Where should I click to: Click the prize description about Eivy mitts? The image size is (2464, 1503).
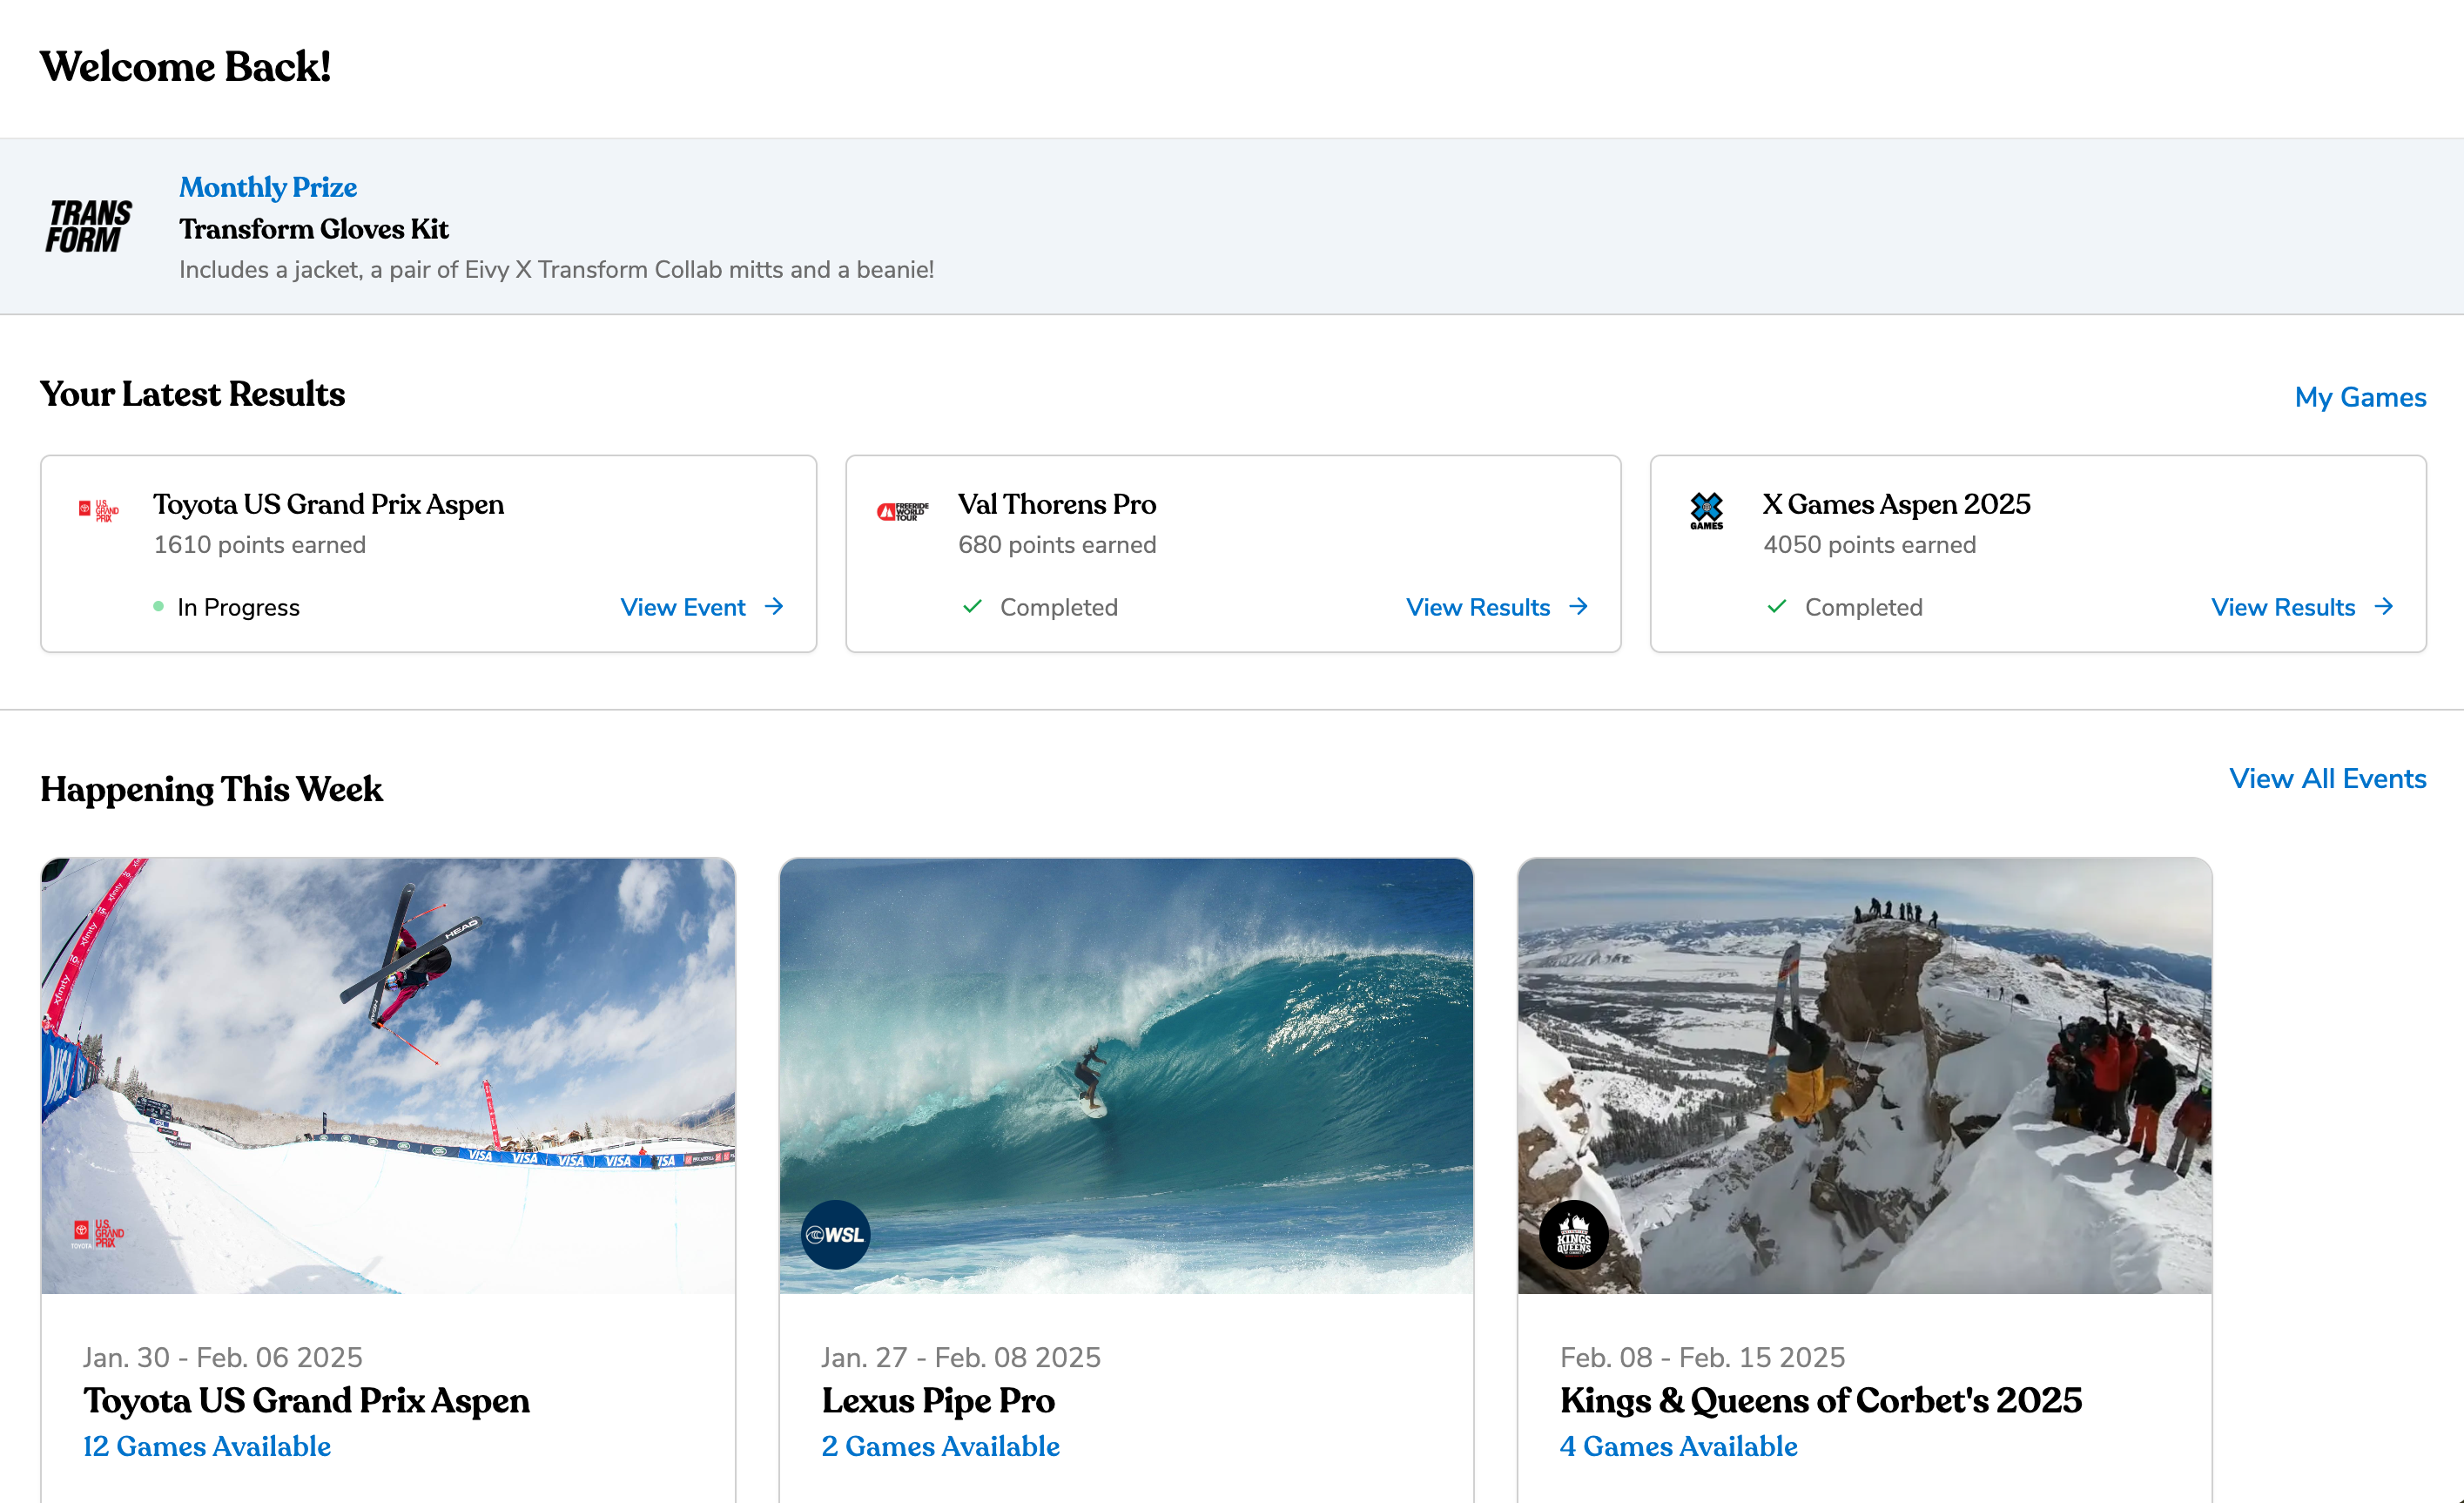(x=557, y=270)
